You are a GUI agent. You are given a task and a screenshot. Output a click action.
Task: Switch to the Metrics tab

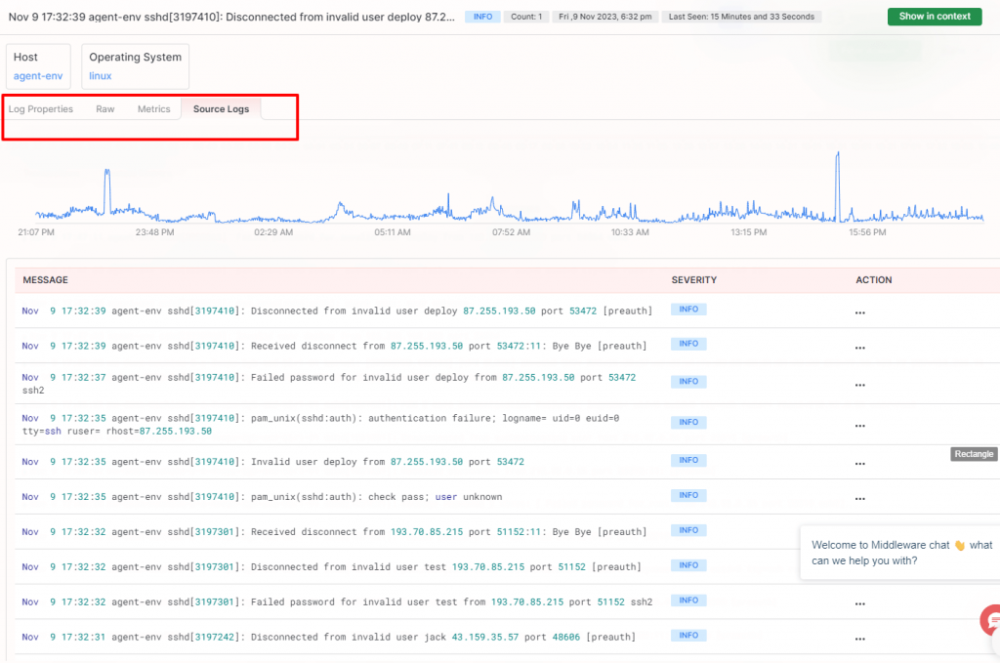pyautogui.click(x=153, y=109)
